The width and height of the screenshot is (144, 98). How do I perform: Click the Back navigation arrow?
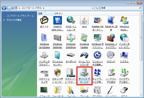pyautogui.click(x=4, y=8)
